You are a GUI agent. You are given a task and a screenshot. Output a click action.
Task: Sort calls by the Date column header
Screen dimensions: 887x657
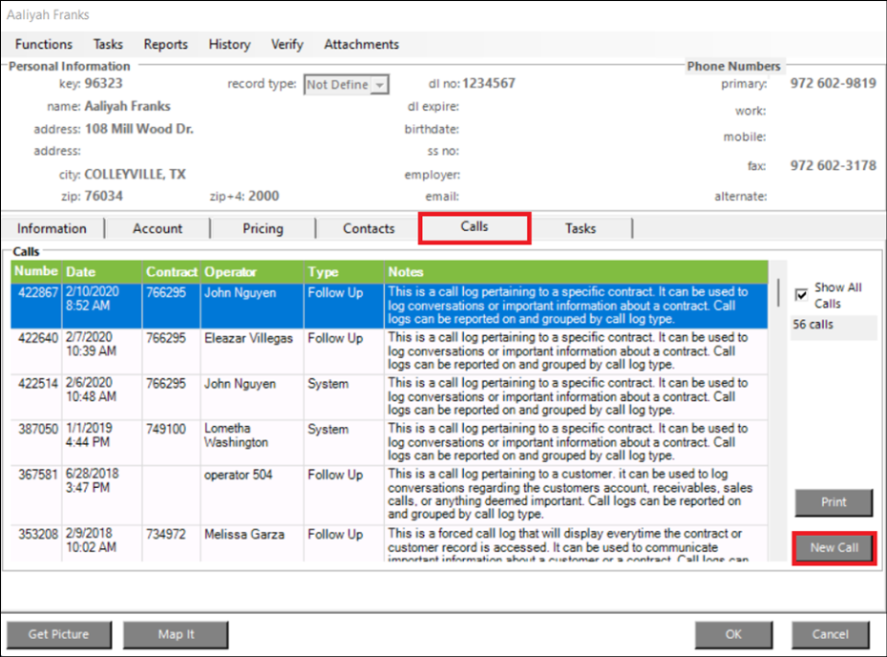coord(102,272)
